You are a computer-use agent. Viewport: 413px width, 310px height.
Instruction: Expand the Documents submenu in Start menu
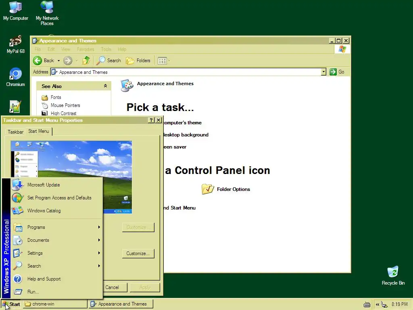pyautogui.click(x=56, y=240)
